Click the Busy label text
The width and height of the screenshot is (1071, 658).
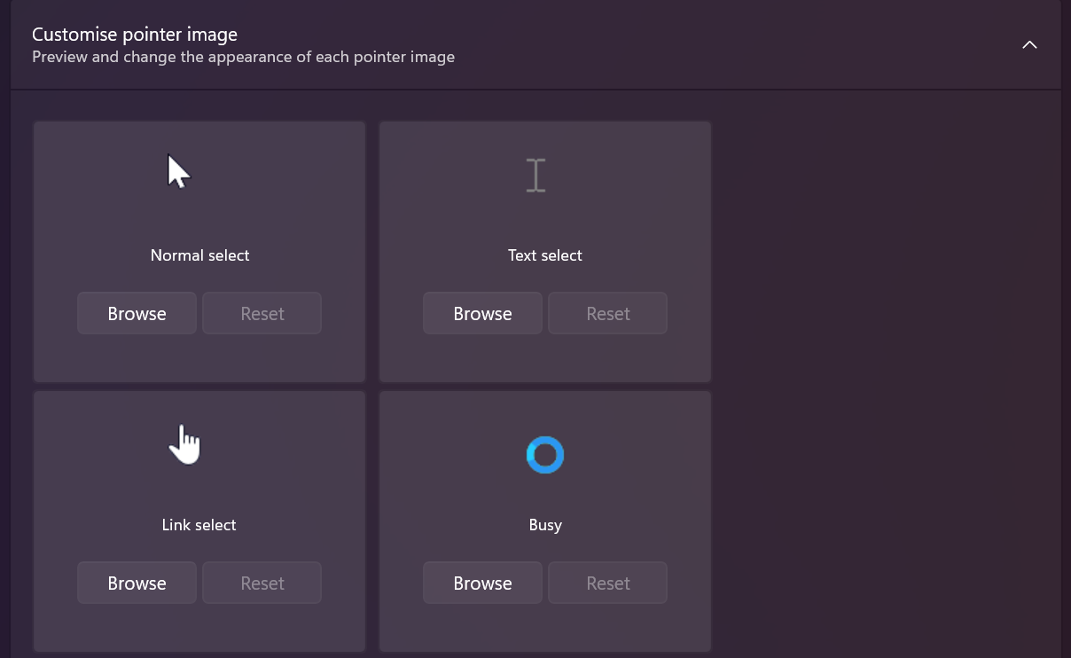[x=544, y=525]
